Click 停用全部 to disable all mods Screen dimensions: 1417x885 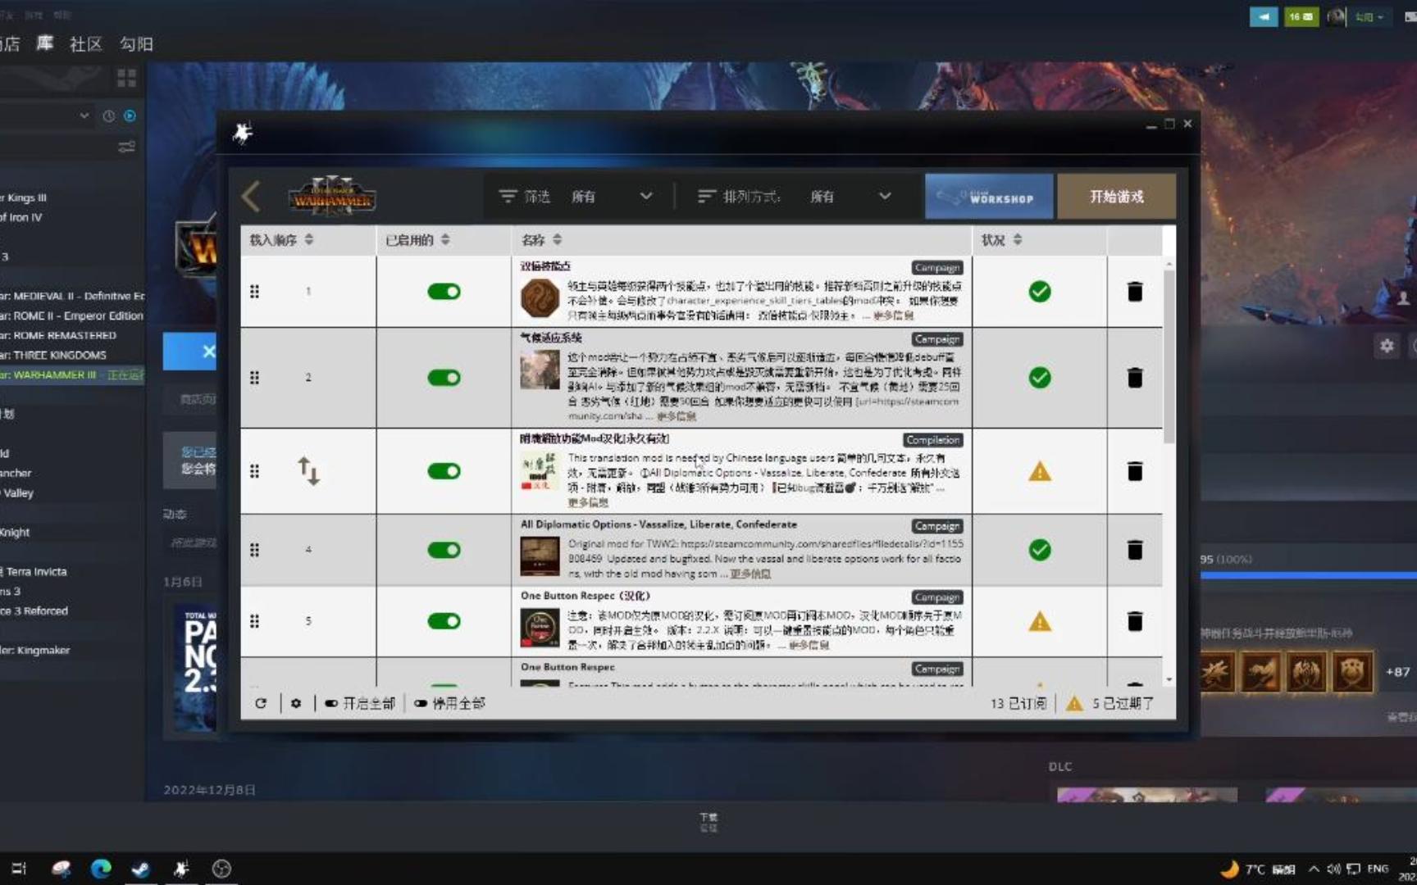tap(449, 703)
